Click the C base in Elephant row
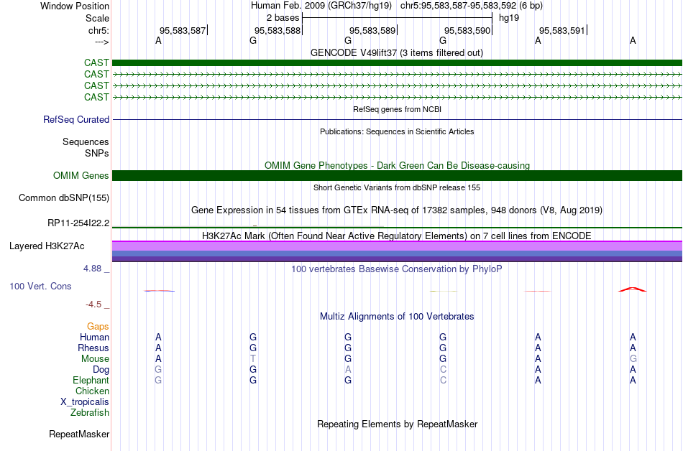The width and height of the screenshot is (683, 451). coord(443,381)
